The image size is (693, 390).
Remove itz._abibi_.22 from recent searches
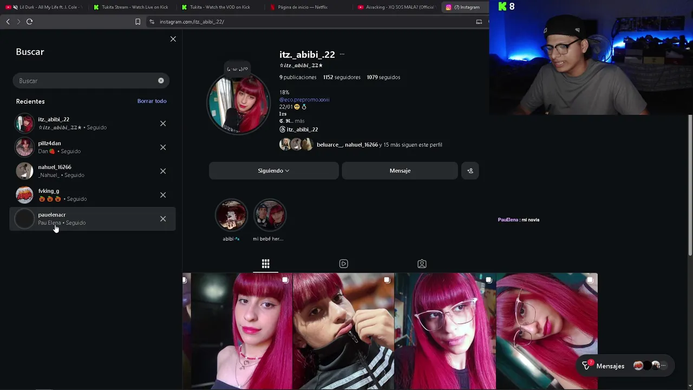click(x=163, y=123)
